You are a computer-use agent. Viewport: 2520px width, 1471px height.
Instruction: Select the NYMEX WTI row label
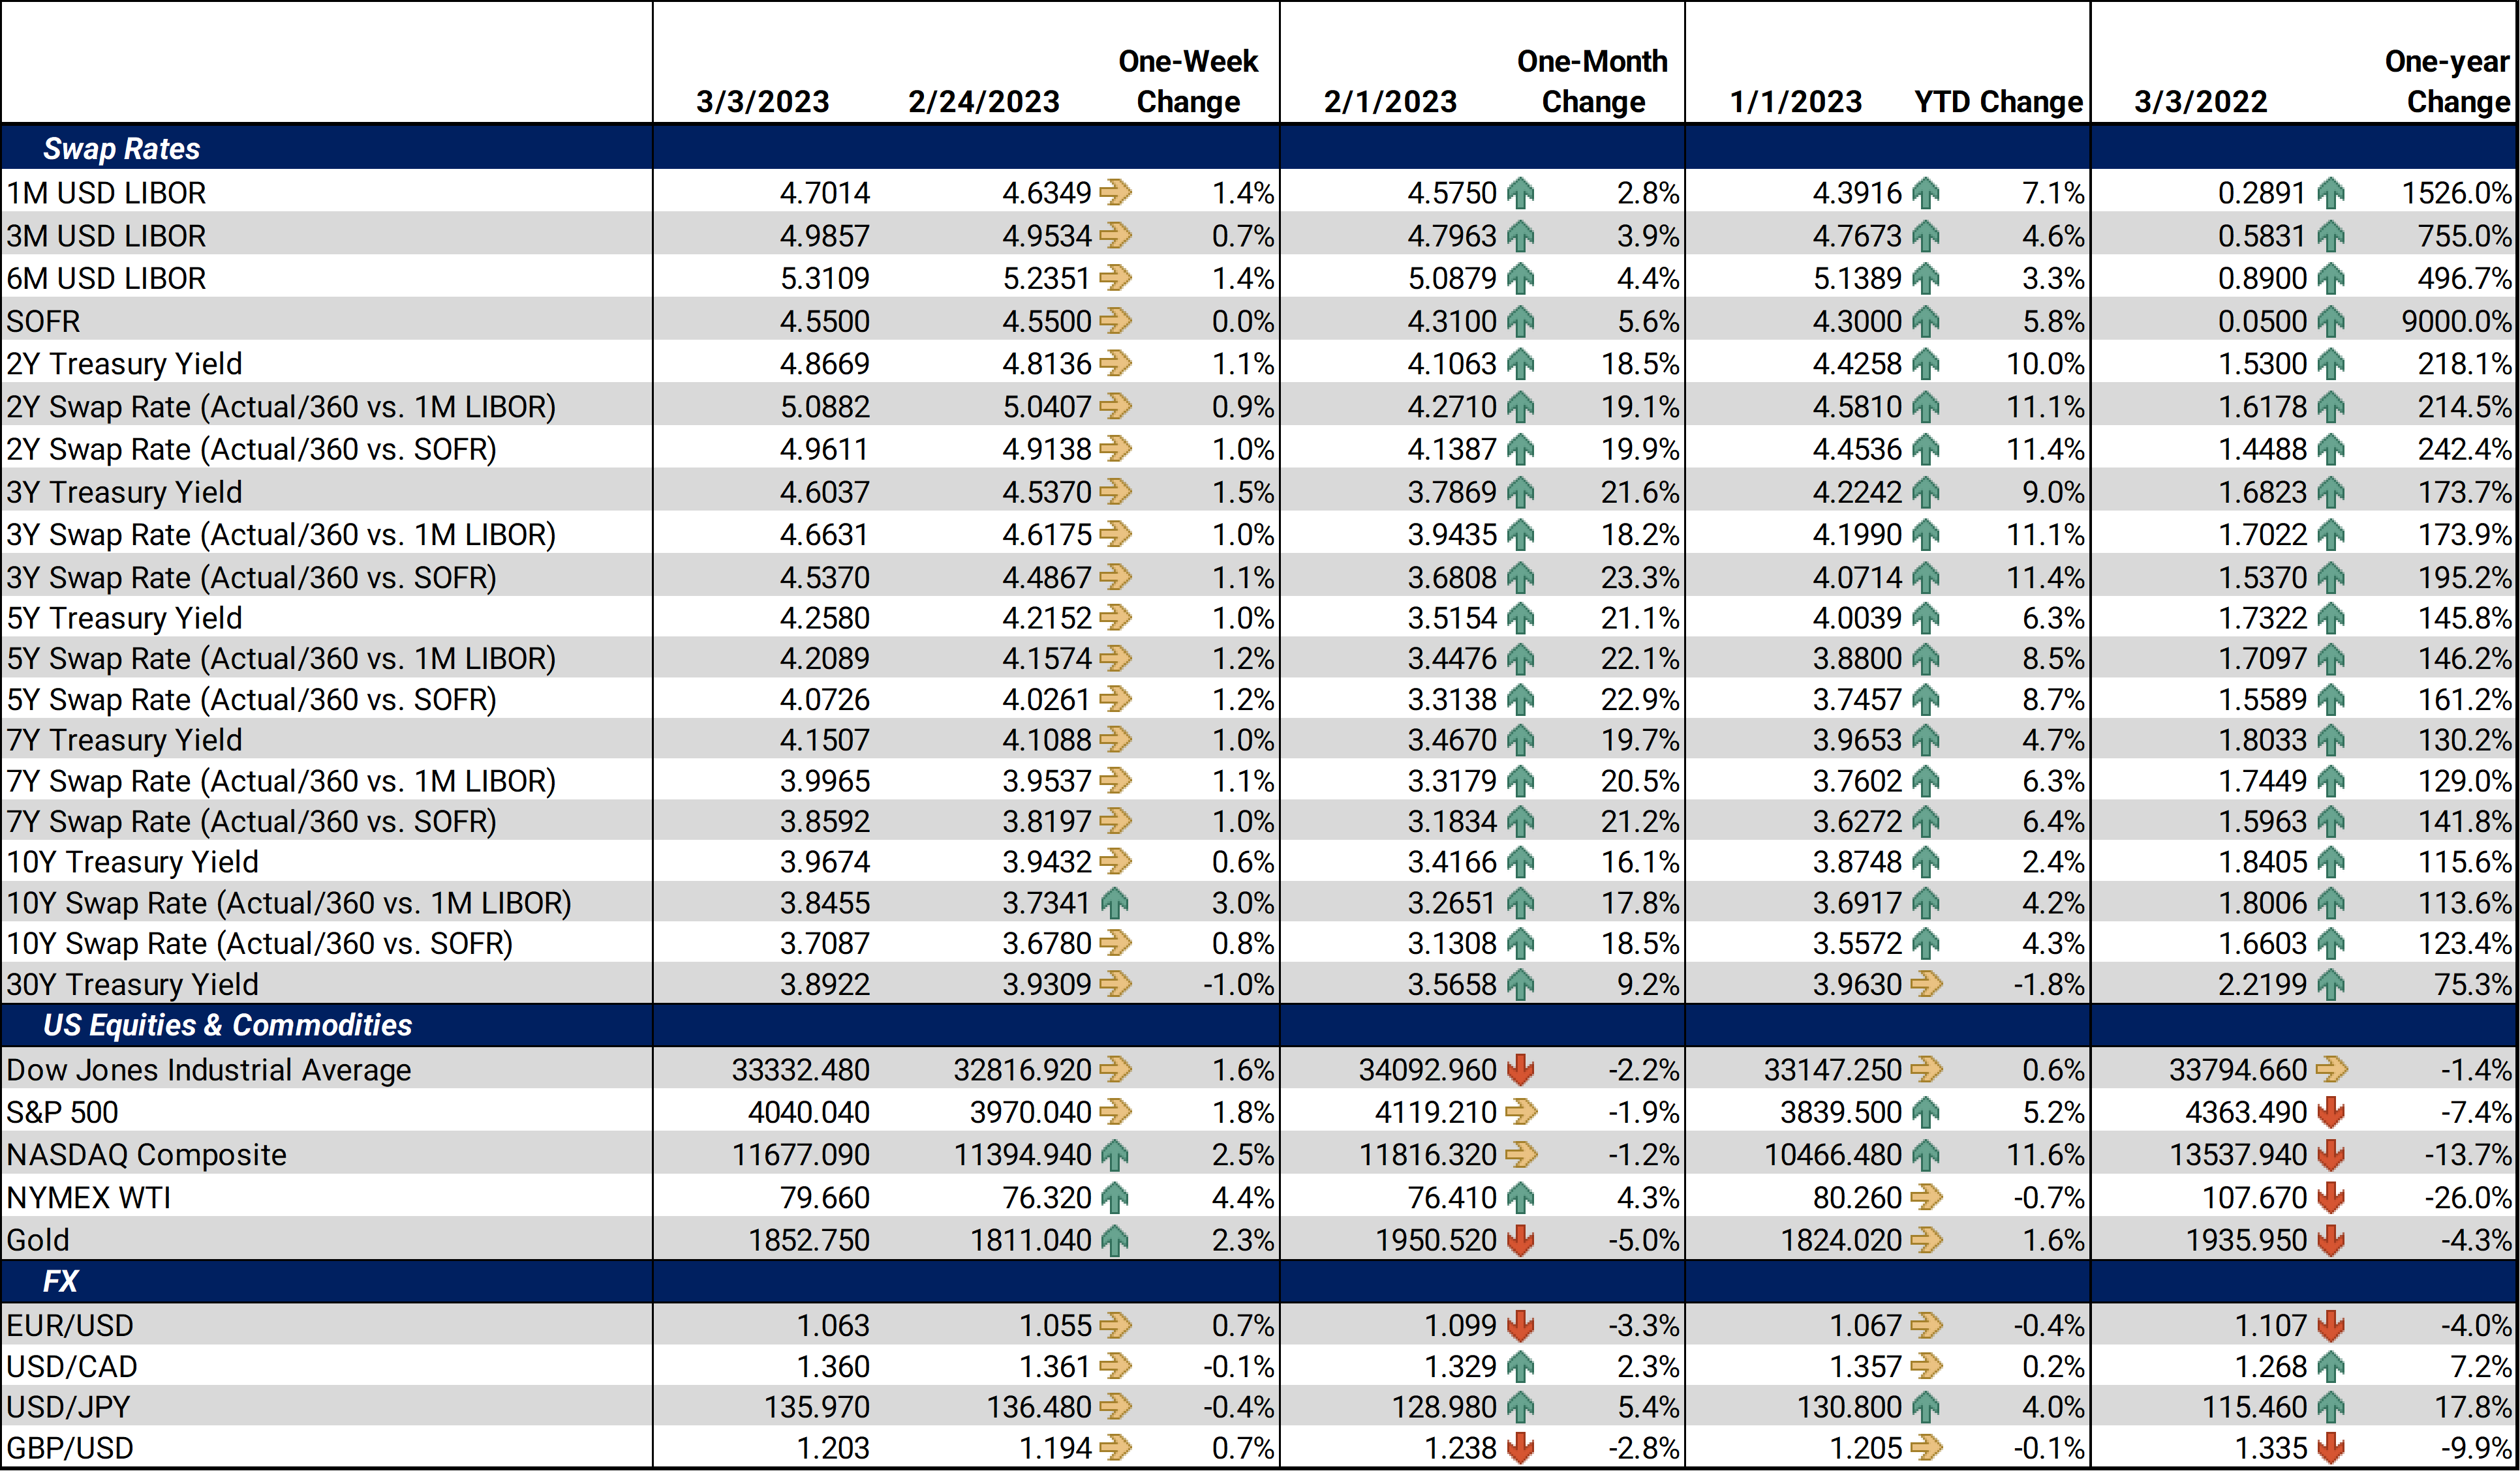88,1197
